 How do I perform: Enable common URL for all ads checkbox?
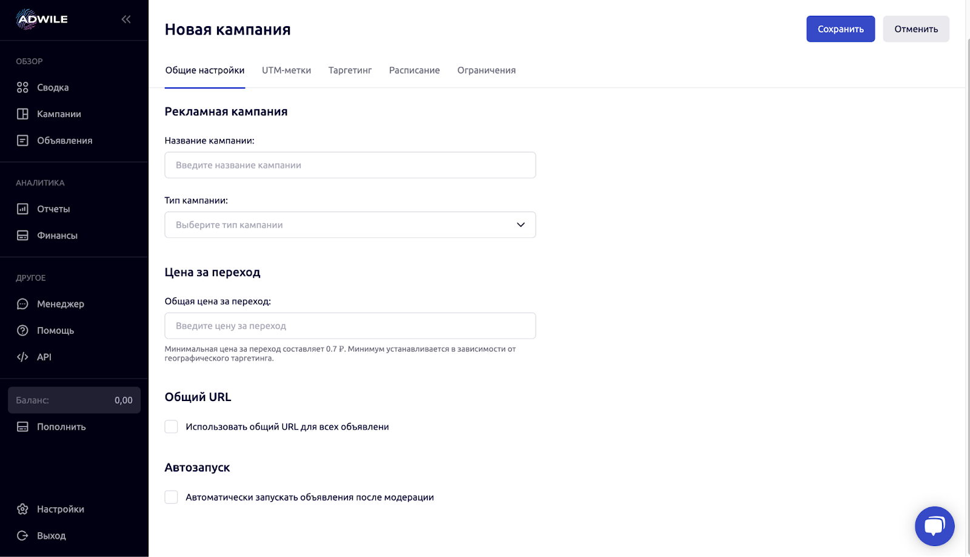[x=172, y=427]
